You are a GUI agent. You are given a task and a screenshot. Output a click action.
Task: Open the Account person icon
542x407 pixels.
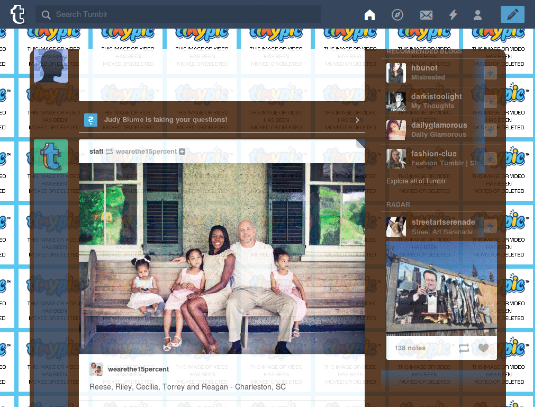point(478,15)
